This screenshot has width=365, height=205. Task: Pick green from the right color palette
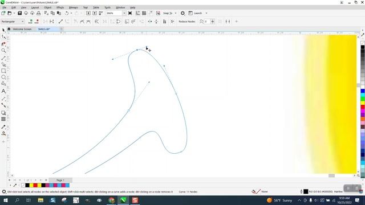coord(363,99)
